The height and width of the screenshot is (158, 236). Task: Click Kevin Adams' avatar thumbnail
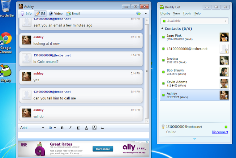tap(224, 83)
